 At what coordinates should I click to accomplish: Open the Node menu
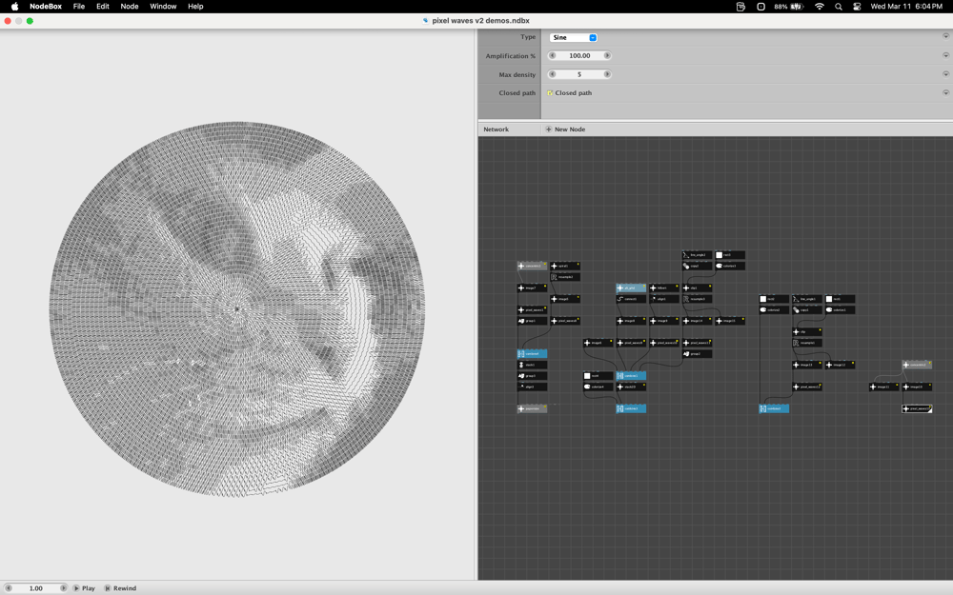[x=130, y=6]
